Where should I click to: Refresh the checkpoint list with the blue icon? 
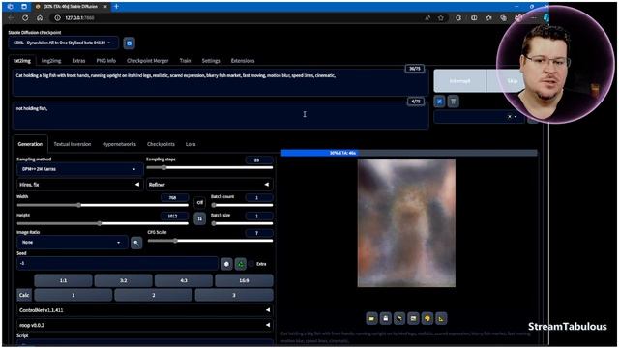(129, 43)
